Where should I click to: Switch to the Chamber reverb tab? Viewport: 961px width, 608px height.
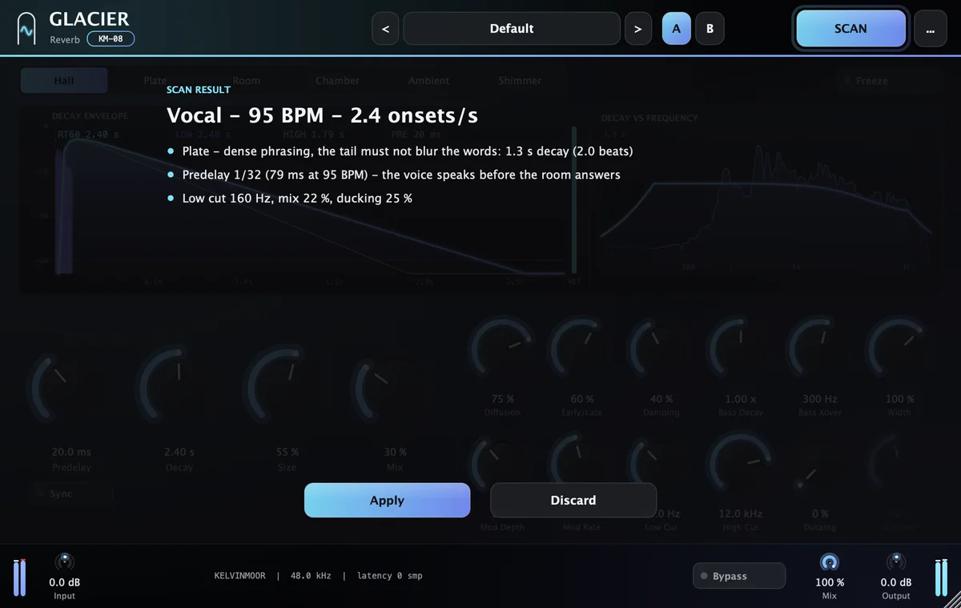click(x=338, y=81)
